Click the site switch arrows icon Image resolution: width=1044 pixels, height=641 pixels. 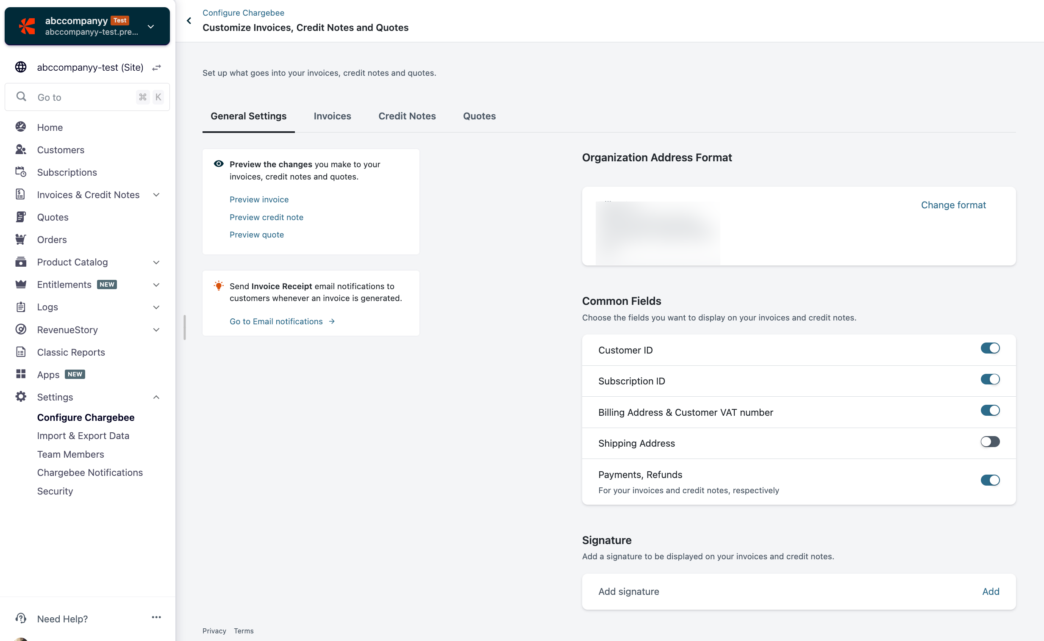point(156,67)
